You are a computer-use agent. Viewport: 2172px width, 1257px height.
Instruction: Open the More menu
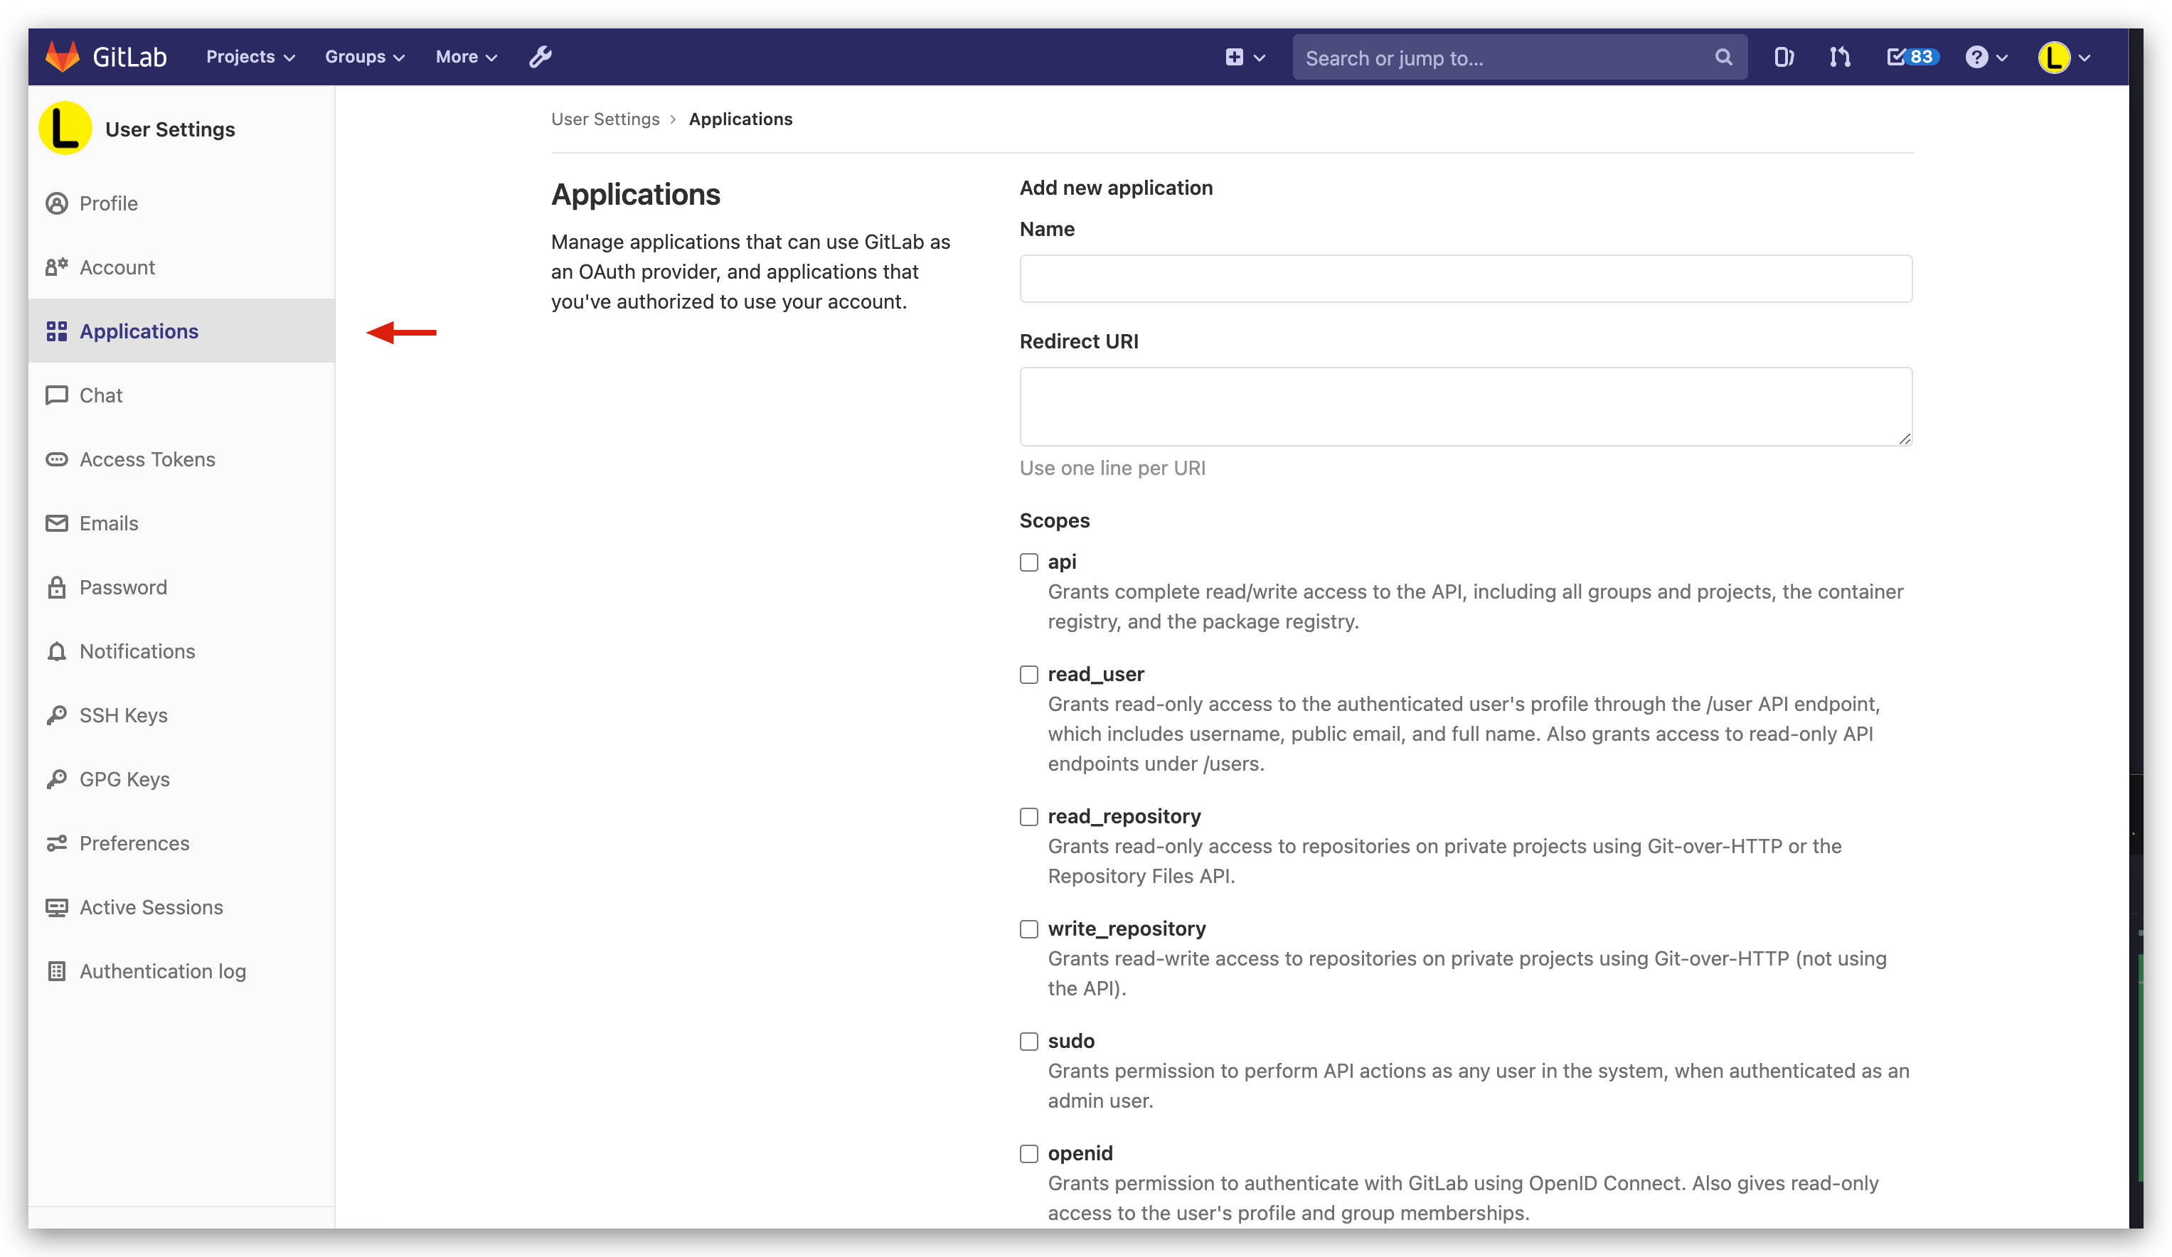tap(465, 57)
